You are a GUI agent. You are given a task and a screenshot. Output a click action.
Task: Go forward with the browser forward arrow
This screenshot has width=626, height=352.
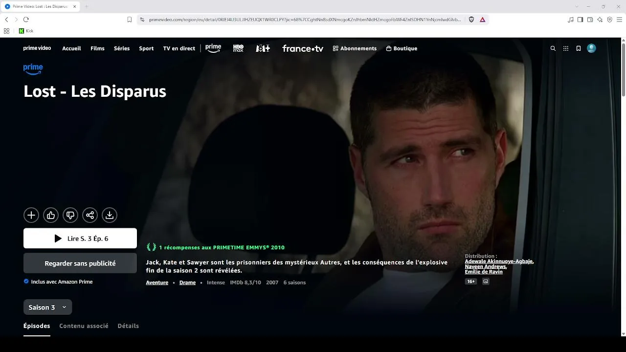coord(16,20)
